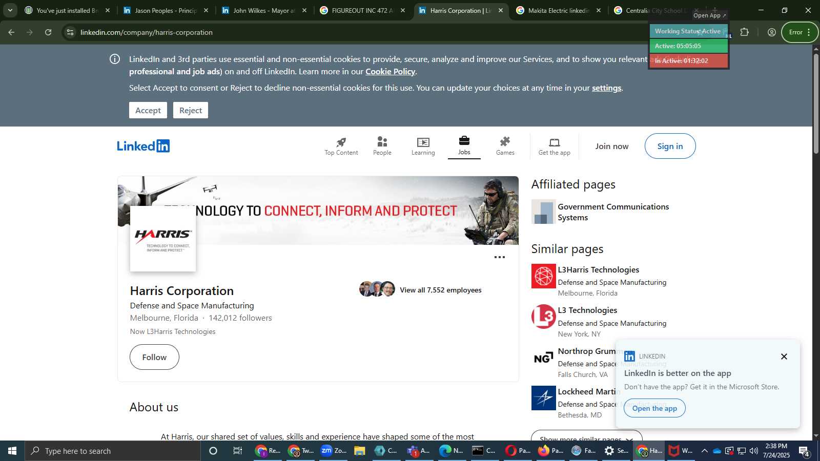Screen dimensions: 820x461
Task: Open Windows Start menu
Action: pos(12,451)
